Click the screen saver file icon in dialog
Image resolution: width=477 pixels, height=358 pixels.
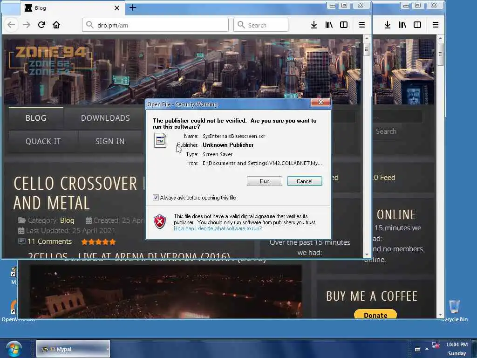pos(160,140)
